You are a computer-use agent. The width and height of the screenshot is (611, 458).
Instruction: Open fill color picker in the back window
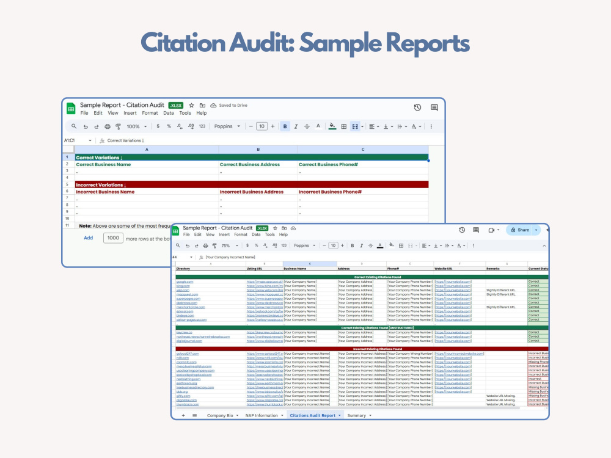332,126
